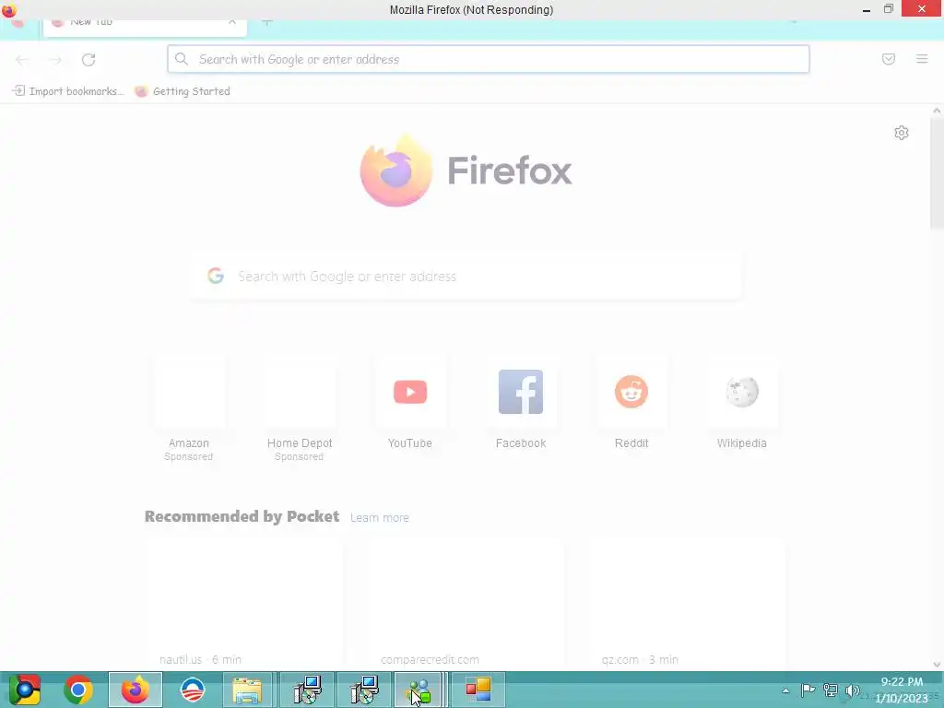Focus the center Google search field

pyautogui.click(x=466, y=276)
